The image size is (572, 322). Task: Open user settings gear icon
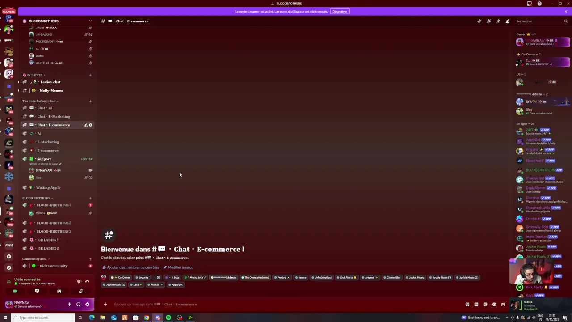87,304
